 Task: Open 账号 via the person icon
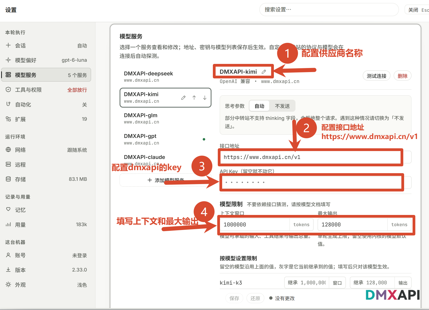tap(8, 255)
